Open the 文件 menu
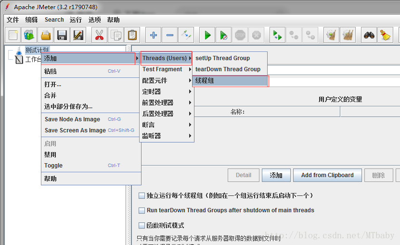The width and height of the screenshot is (400, 245). [13, 20]
